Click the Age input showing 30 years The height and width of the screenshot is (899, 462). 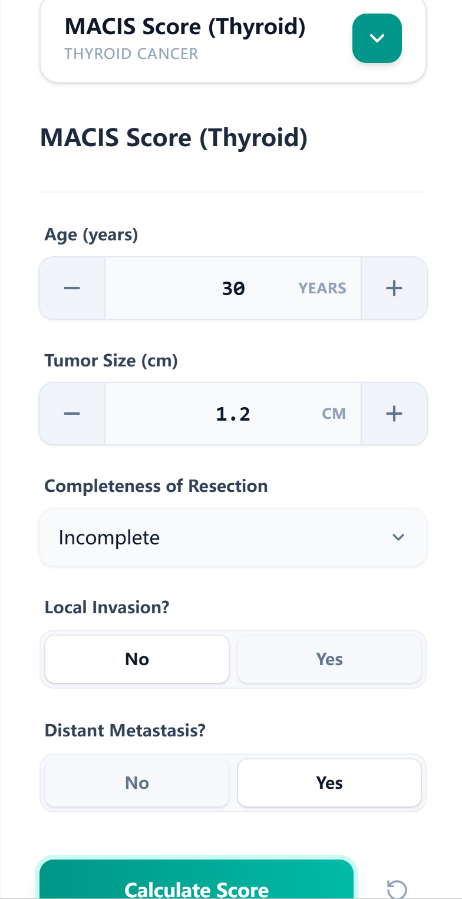coord(233,288)
